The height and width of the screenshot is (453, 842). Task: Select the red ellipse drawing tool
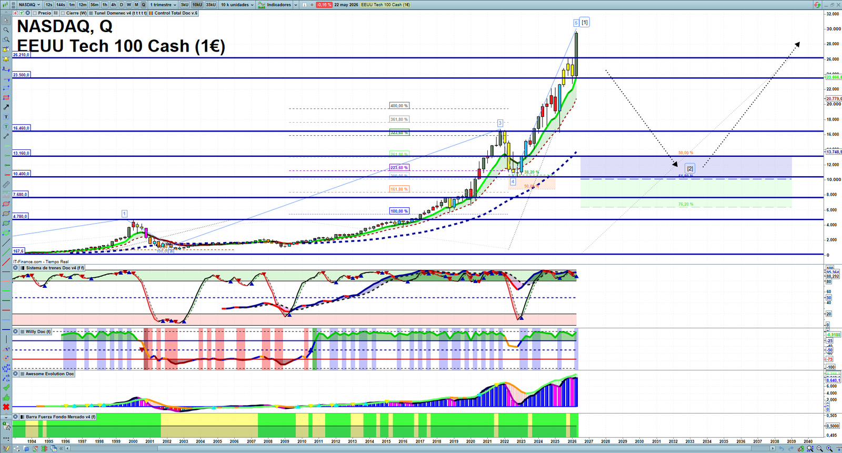pyautogui.click(x=6, y=204)
